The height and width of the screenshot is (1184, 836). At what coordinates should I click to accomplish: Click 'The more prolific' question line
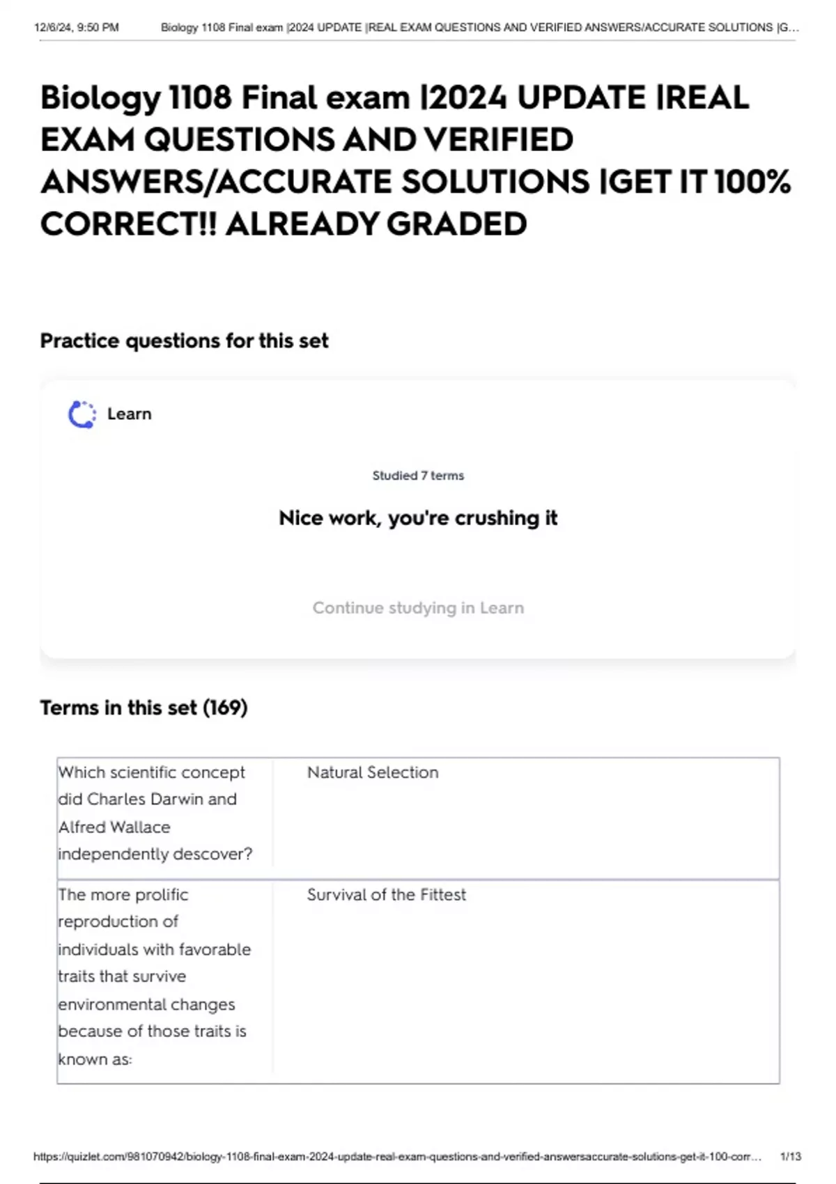click(x=123, y=895)
